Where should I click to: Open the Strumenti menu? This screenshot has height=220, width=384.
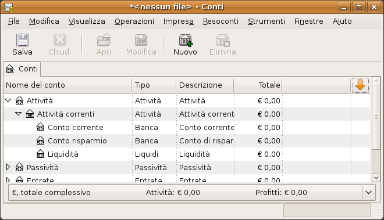point(266,21)
